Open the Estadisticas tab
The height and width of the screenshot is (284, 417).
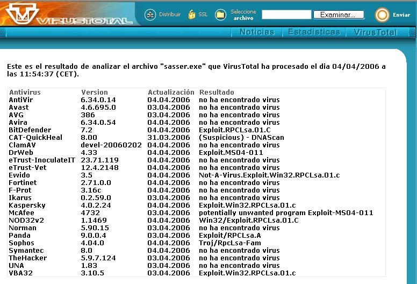[314, 32]
